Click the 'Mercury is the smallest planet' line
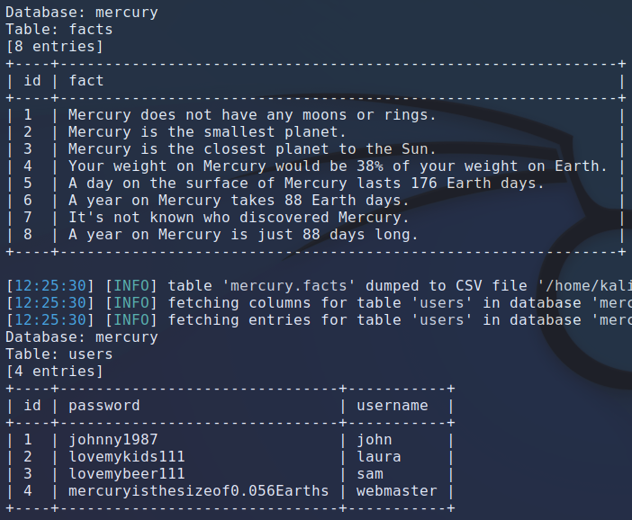The width and height of the screenshot is (632, 520). click(x=207, y=132)
